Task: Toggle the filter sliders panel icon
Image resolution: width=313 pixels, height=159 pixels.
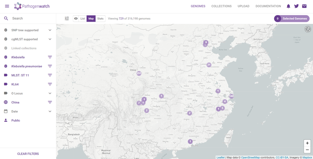Action: 67,18
